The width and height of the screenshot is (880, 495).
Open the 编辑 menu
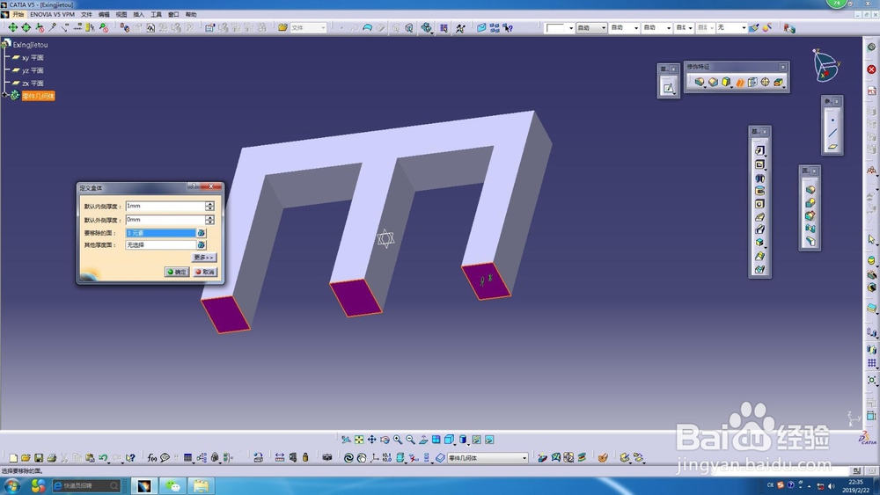pyautogui.click(x=104, y=15)
